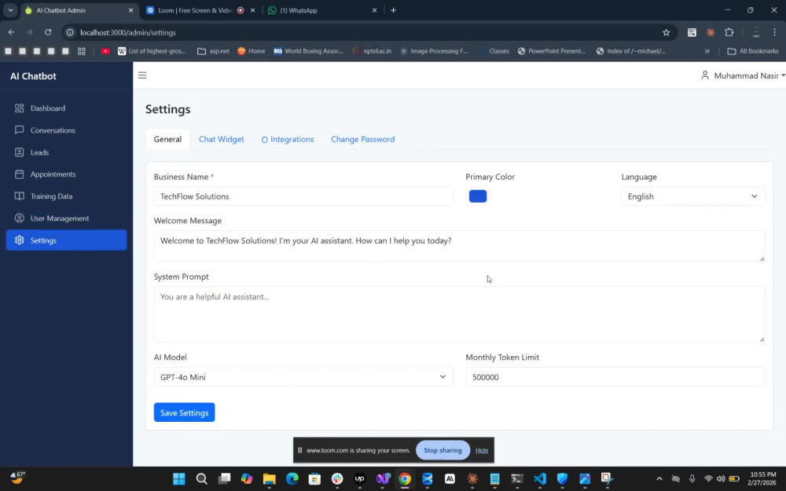Click the Leads contact icon in sidebar
786x491 pixels.
click(19, 152)
